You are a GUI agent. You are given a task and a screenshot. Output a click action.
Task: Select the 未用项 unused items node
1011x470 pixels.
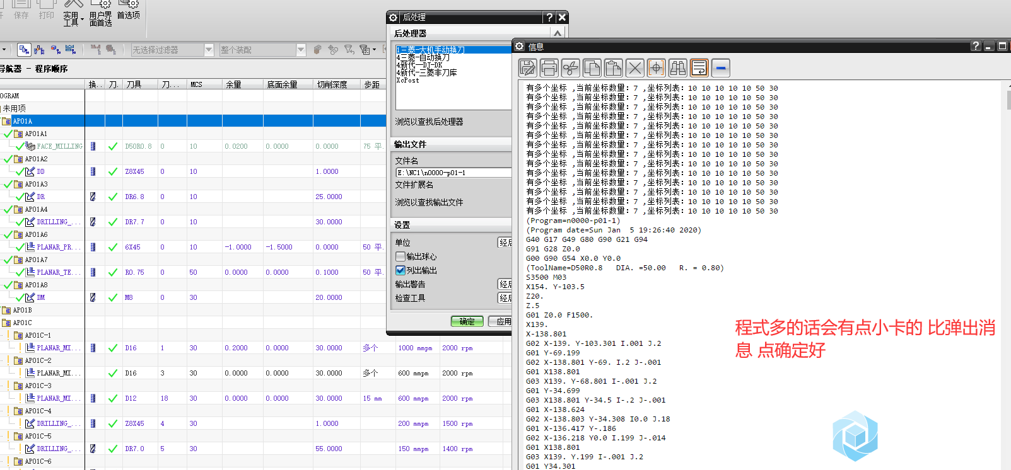click(x=15, y=108)
